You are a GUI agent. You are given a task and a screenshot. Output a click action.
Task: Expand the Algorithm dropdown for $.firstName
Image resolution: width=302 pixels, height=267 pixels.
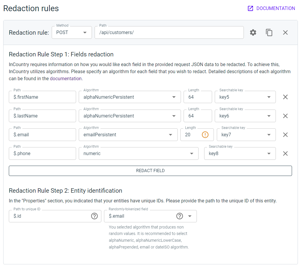(174, 97)
